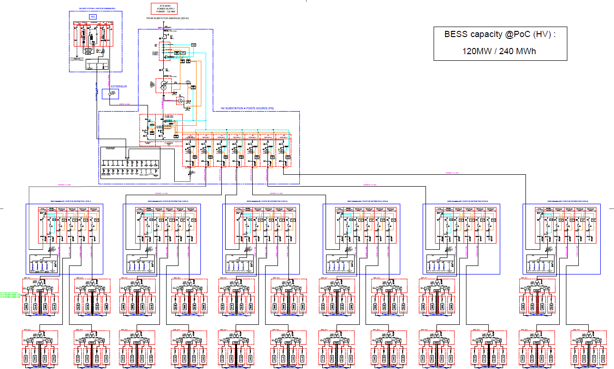Select the 'FROM SUBSTATION AMARGUE (225 kV)' label
The height and width of the screenshot is (369, 614).
(168, 18)
